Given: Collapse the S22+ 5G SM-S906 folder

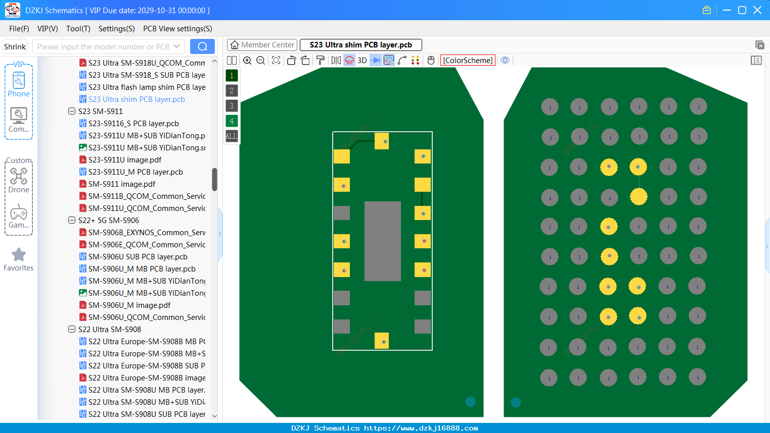Looking at the screenshot, I should click(x=72, y=220).
